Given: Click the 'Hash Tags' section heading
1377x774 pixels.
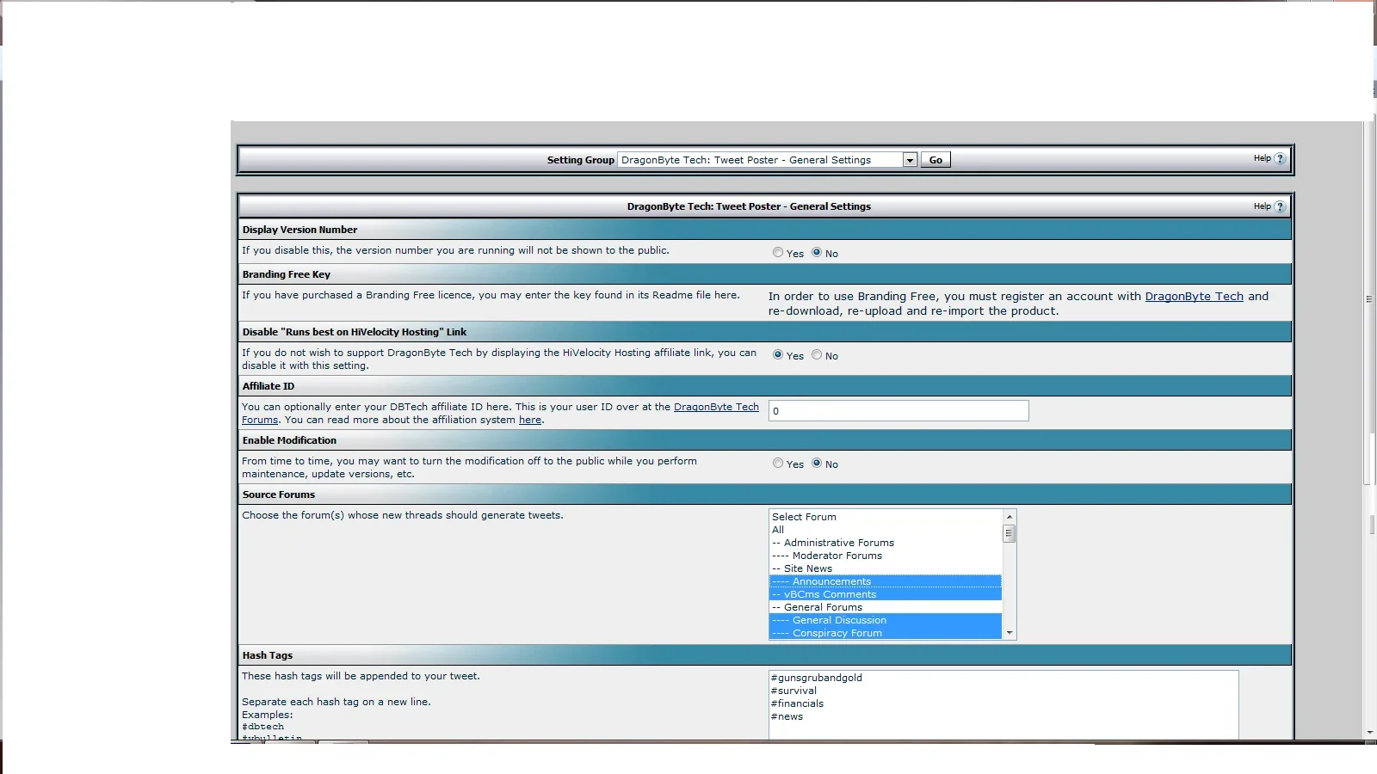Looking at the screenshot, I should click(268, 655).
